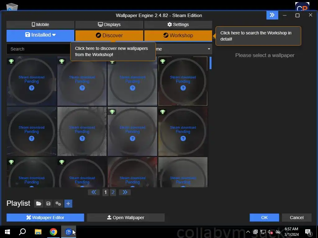Click trophy badge on first third-row wallpaper
The image size is (318, 238).
11,162
